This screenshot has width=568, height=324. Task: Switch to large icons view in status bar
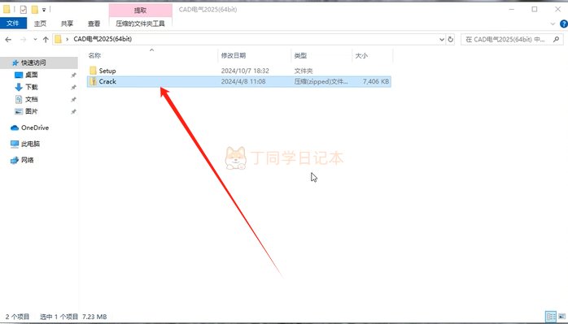pos(561,317)
